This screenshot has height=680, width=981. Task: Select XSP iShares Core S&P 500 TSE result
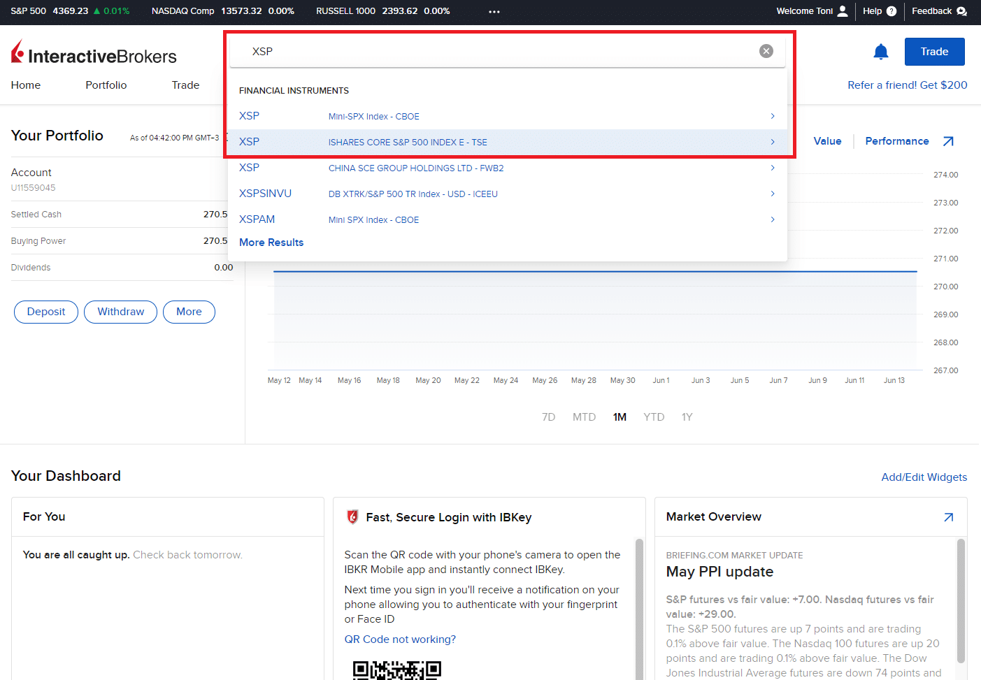[x=508, y=142]
